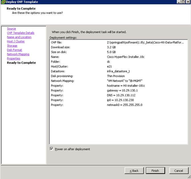Select the Folder value dc
Image resolution: width=191 pixels, height=179 pixels.
[x=109, y=62]
